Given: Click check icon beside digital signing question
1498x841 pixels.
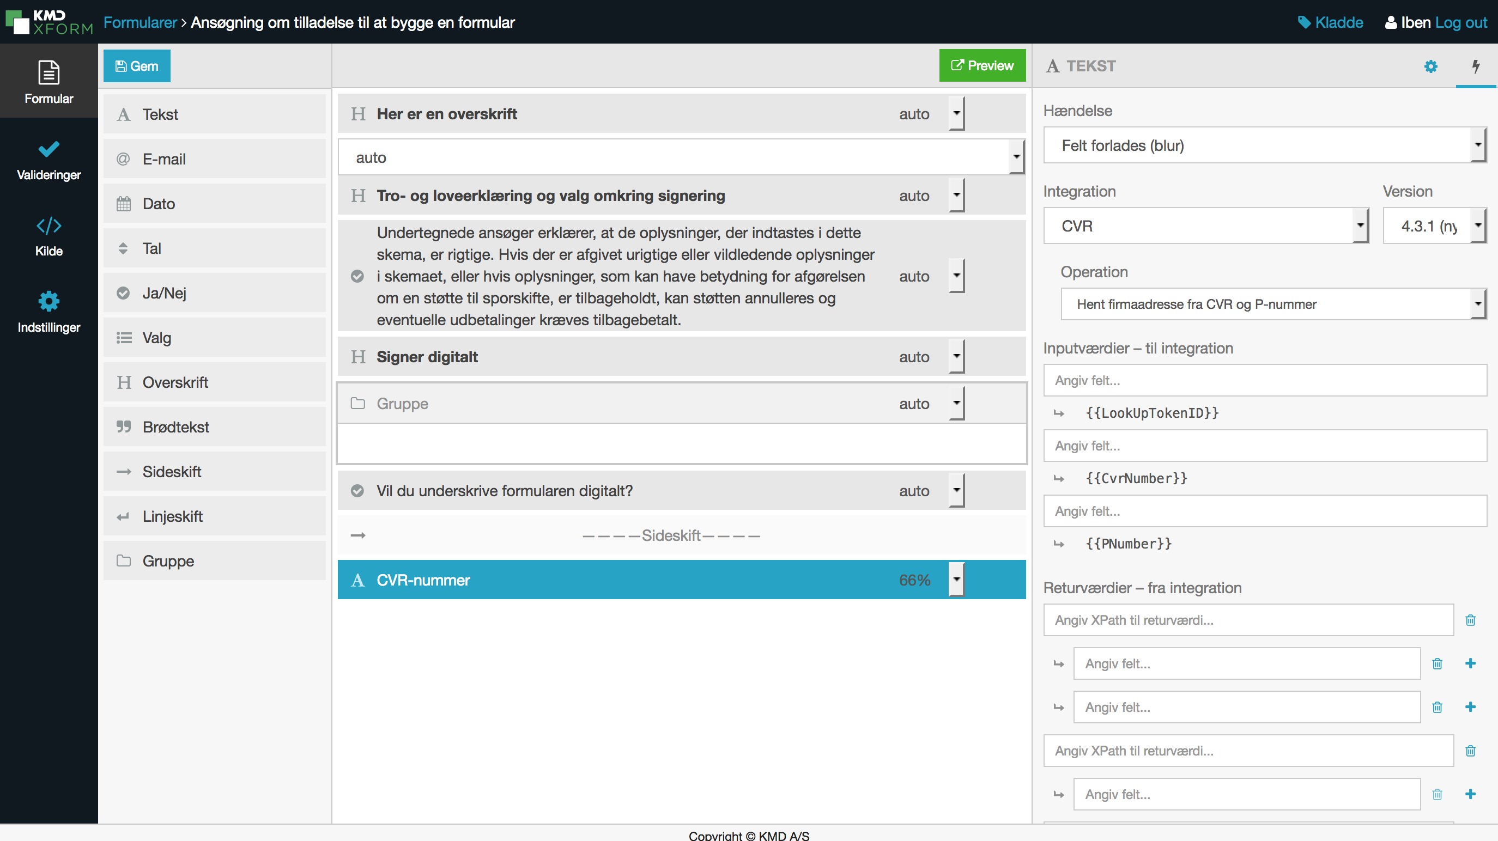Looking at the screenshot, I should [357, 491].
